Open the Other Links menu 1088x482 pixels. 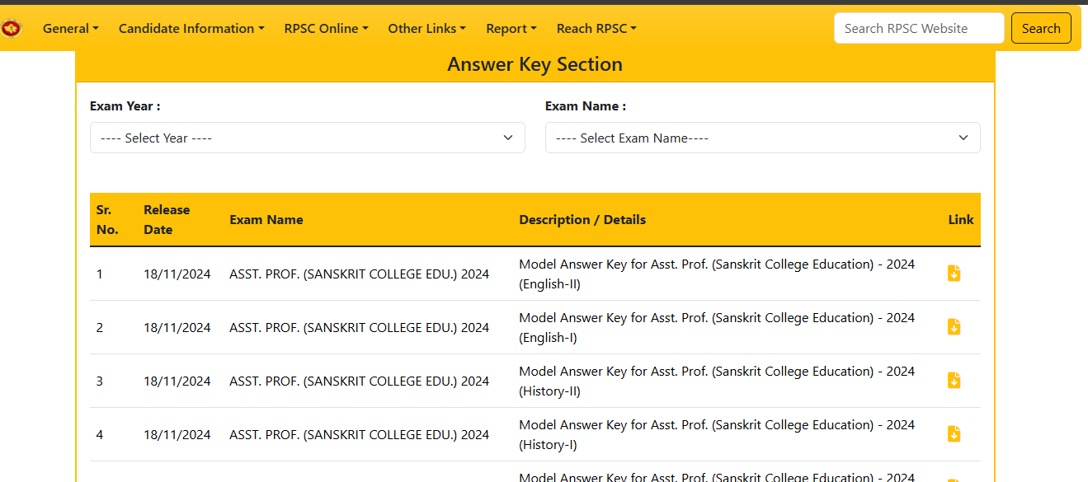pyautogui.click(x=426, y=28)
